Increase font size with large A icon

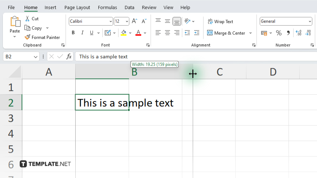[x=134, y=21]
